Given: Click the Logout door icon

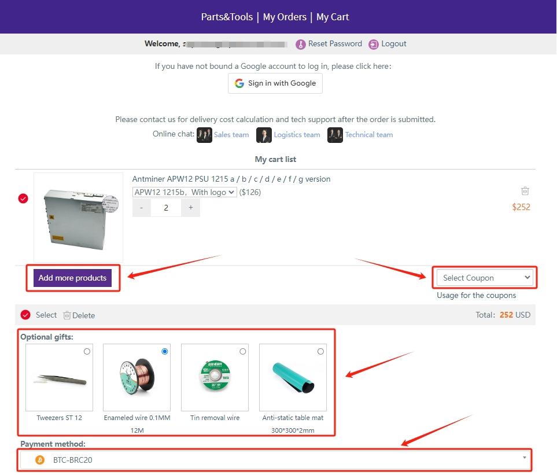Looking at the screenshot, I should pyautogui.click(x=374, y=44).
